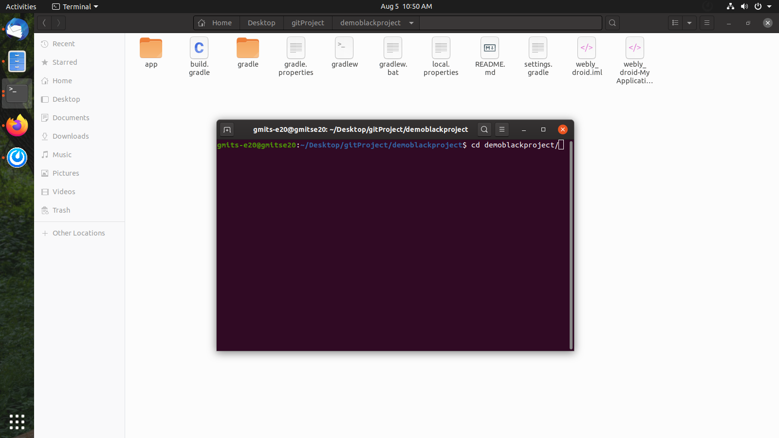Select the build.gradle file icon
This screenshot has height=438, width=779.
coord(199,49)
